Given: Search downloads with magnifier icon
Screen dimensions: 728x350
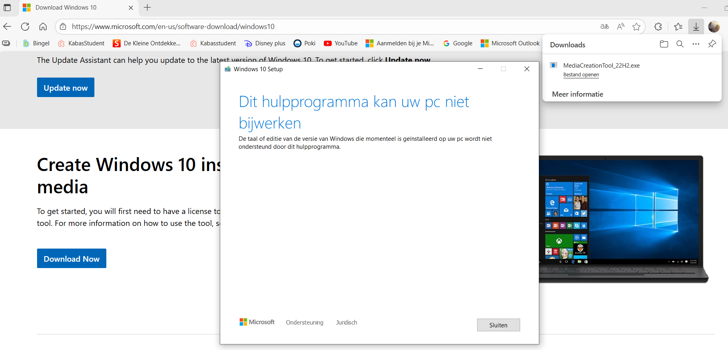Looking at the screenshot, I should point(680,44).
